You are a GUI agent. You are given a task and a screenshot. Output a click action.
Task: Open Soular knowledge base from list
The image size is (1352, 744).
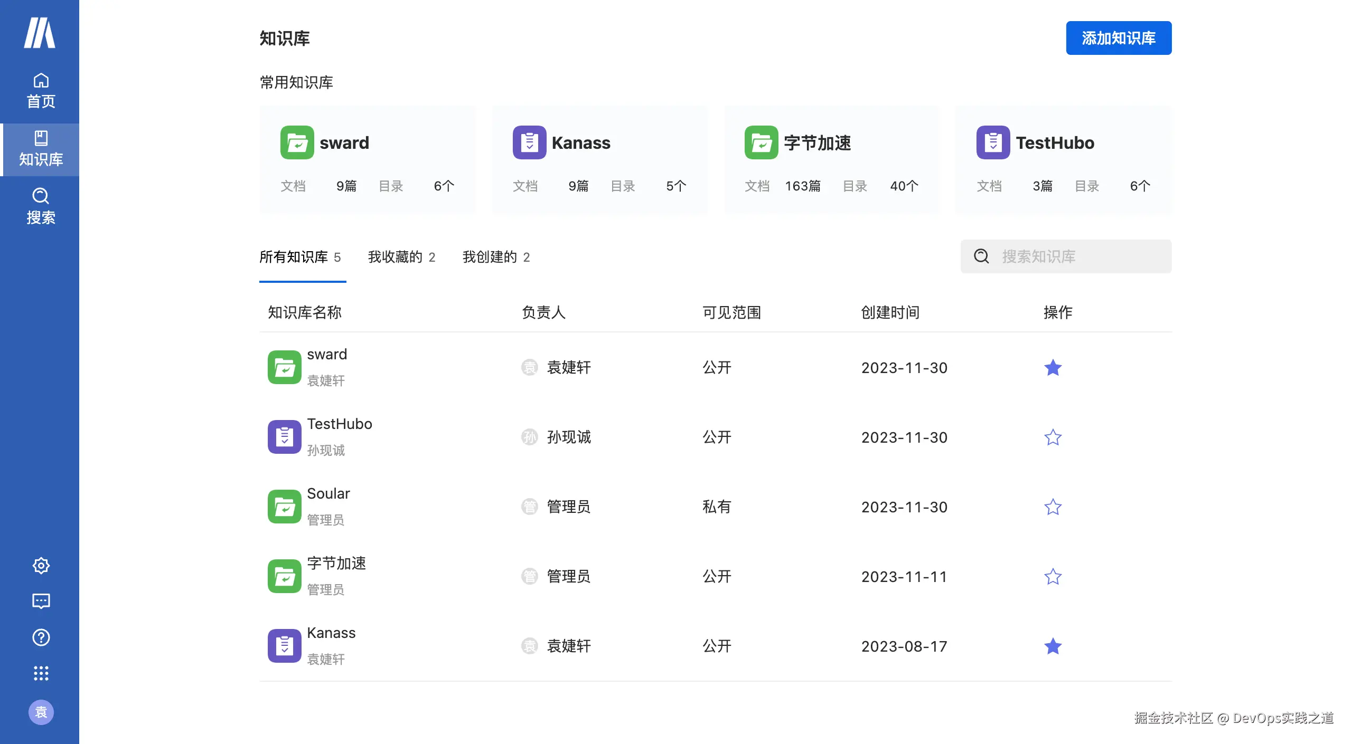tap(328, 494)
